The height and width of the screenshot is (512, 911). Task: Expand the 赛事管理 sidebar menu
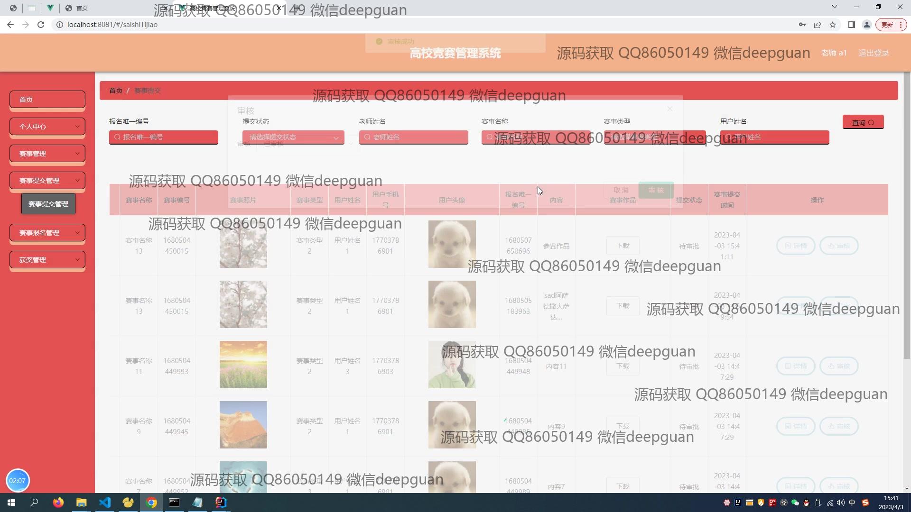click(x=47, y=154)
